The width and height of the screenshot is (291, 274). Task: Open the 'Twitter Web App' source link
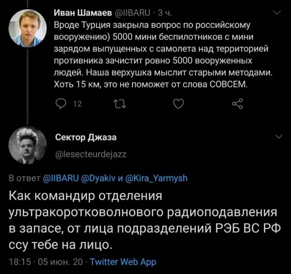click(123, 262)
